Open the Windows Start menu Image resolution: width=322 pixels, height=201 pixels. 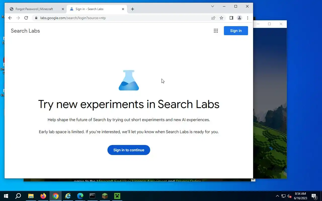[x=6, y=196]
